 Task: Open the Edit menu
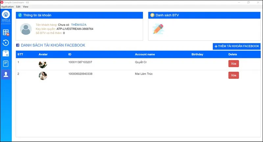18,7
